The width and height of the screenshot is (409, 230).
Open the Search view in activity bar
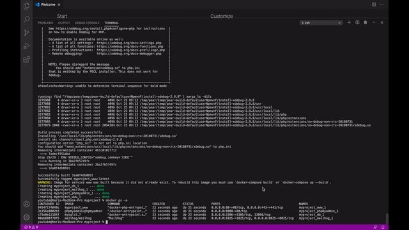pos(26,19)
